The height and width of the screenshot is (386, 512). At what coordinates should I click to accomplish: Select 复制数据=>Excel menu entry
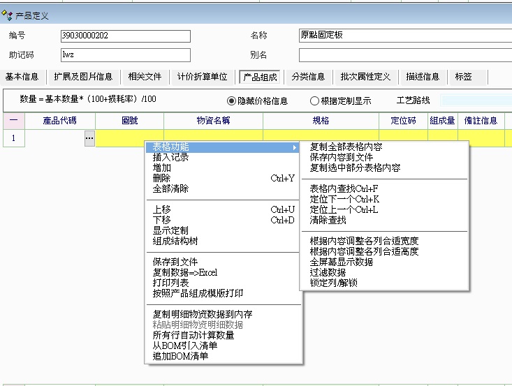pos(185,272)
